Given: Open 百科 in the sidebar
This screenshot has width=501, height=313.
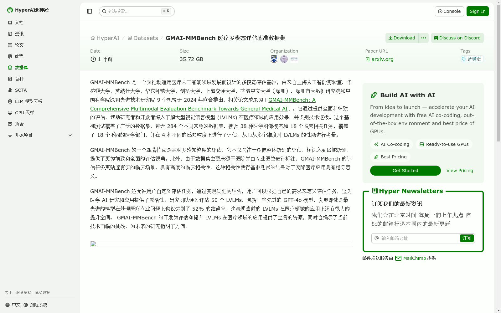Looking at the screenshot, I should point(40,79).
